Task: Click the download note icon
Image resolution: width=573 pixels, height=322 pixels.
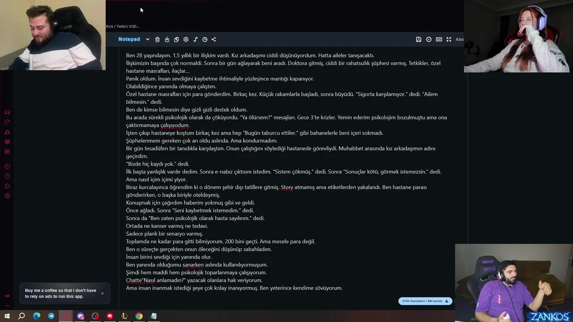Action: coord(167,39)
